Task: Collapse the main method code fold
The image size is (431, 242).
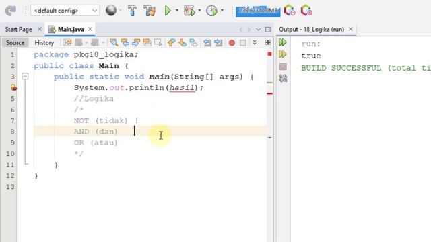Action: (25, 76)
